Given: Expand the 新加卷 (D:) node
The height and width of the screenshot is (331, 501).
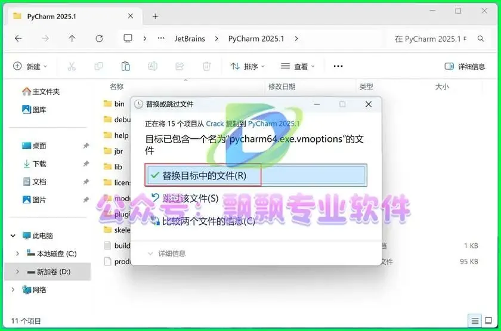Looking at the screenshot, I should pos(17,272).
